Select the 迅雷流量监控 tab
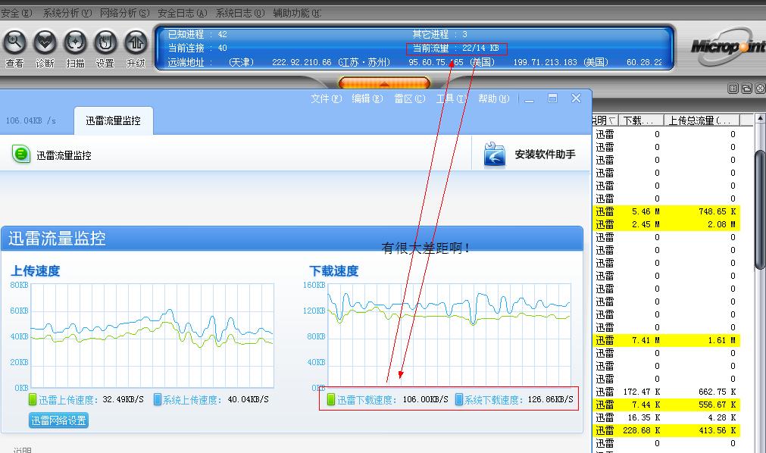 tap(114, 120)
